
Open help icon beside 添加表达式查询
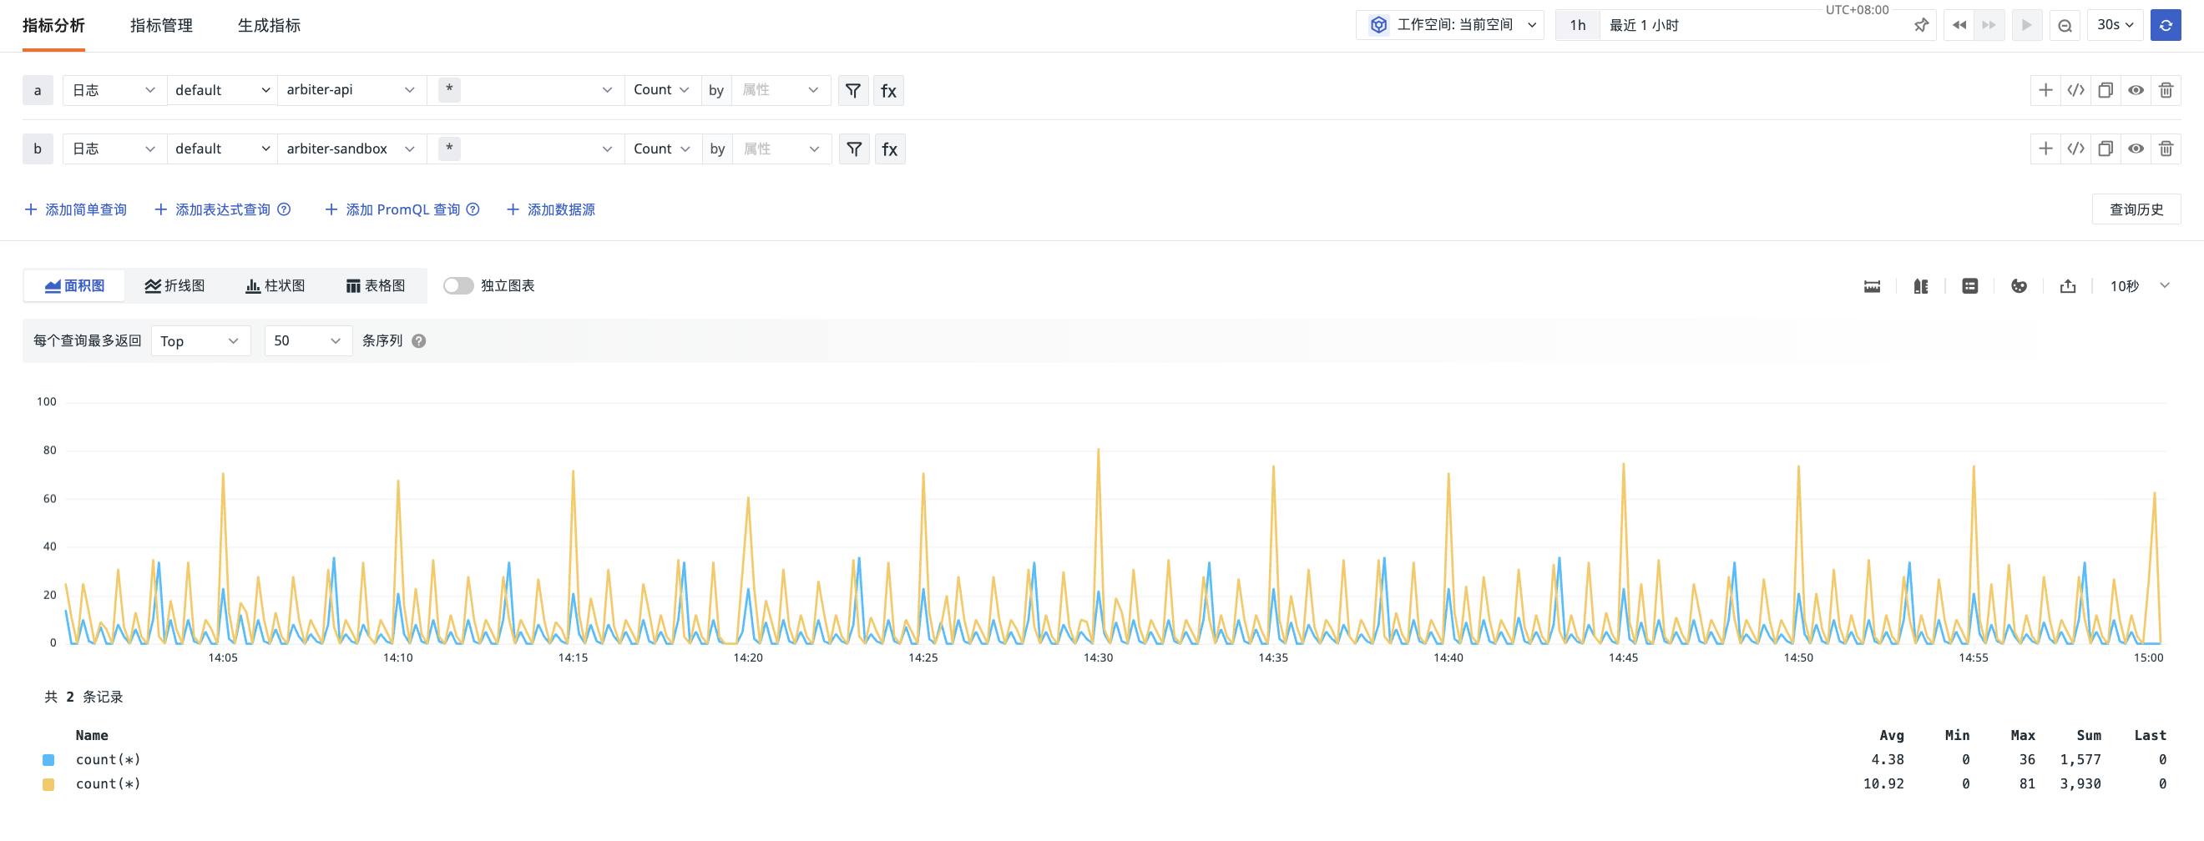[x=284, y=209]
